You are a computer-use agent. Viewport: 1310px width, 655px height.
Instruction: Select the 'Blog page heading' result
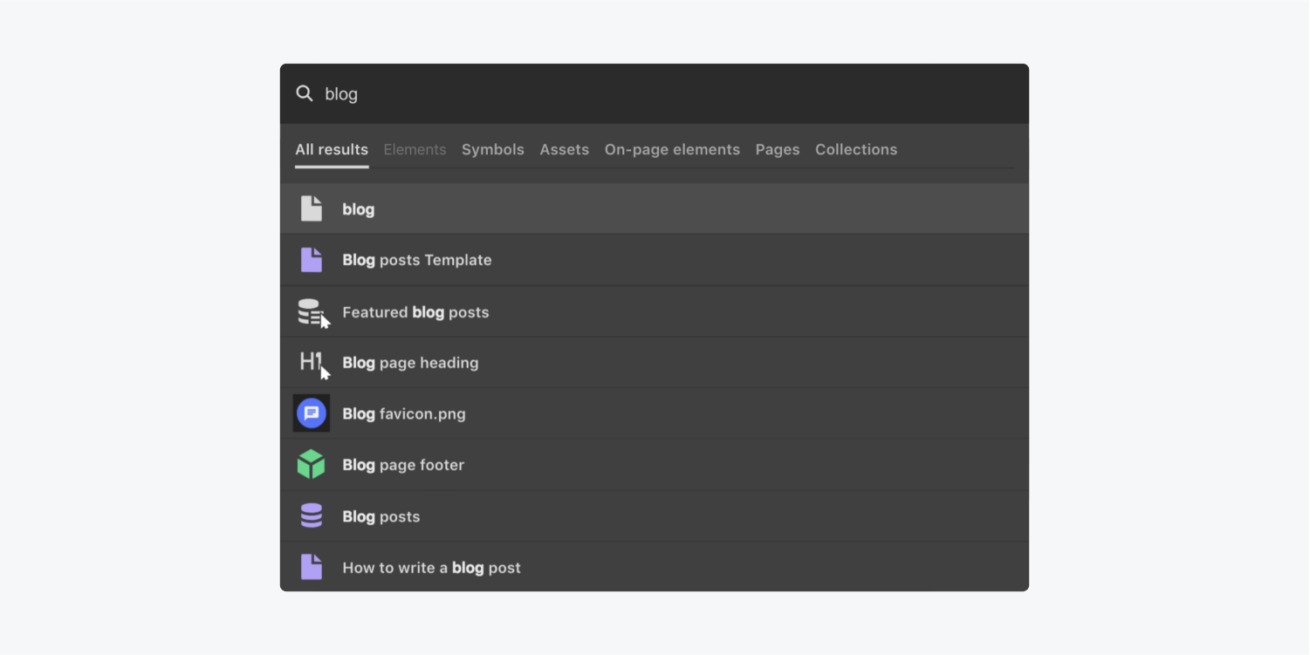[x=655, y=363]
